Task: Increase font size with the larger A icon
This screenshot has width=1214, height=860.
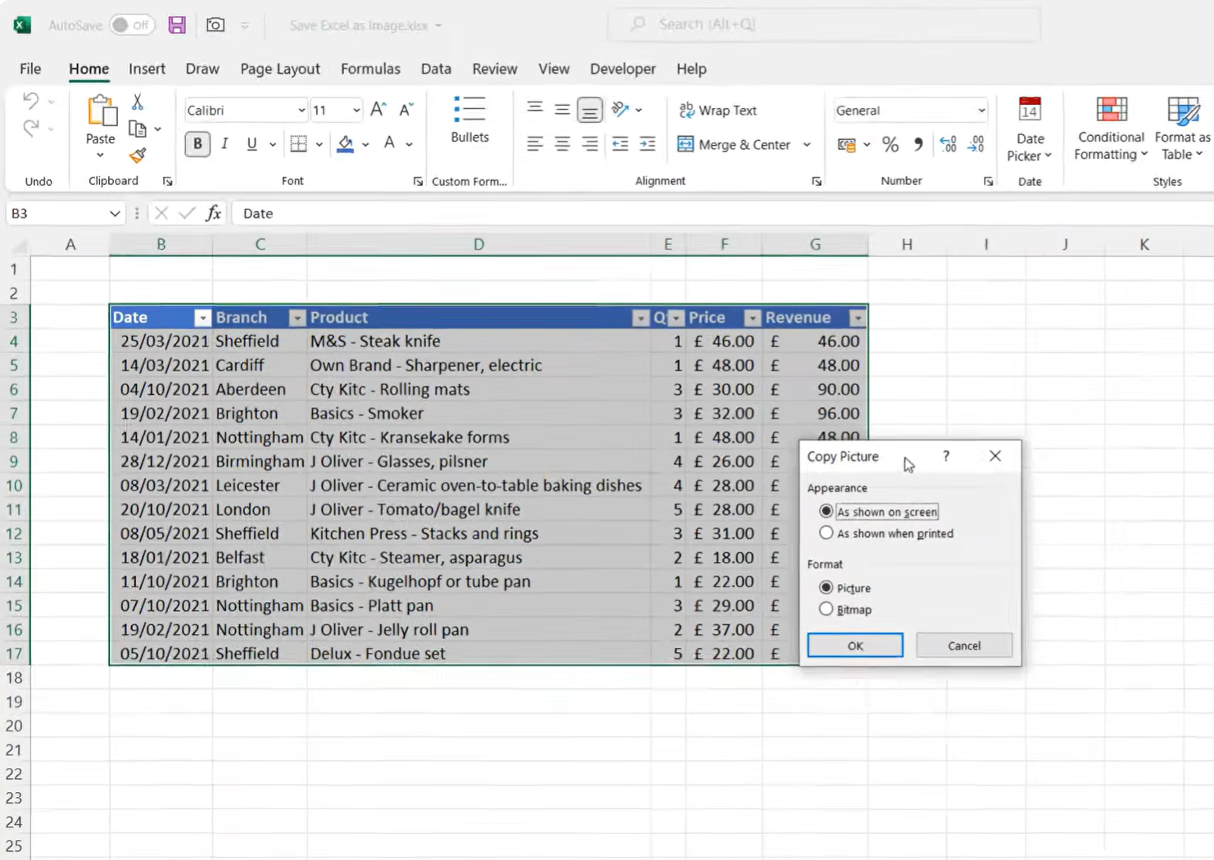Action: click(x=378, y=110)
